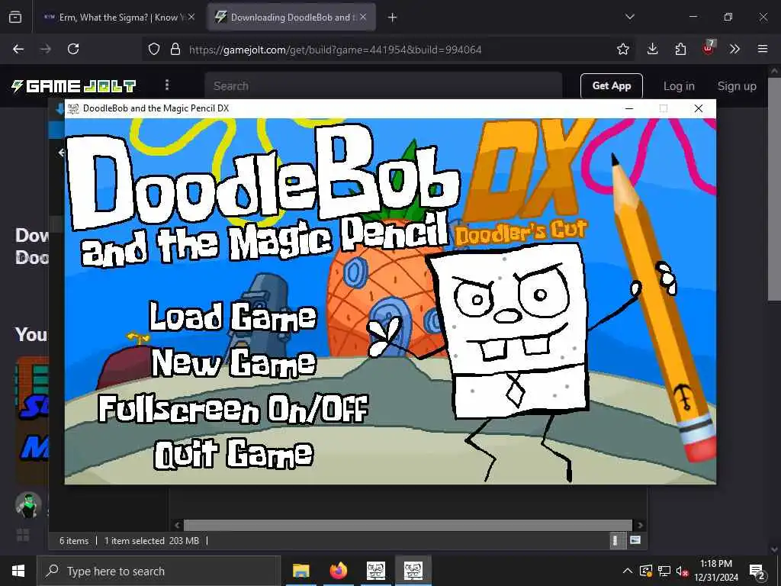Open the notification center icon
Image resolution: width=781 pixels, height=586 pixels.
click(757, 571)
